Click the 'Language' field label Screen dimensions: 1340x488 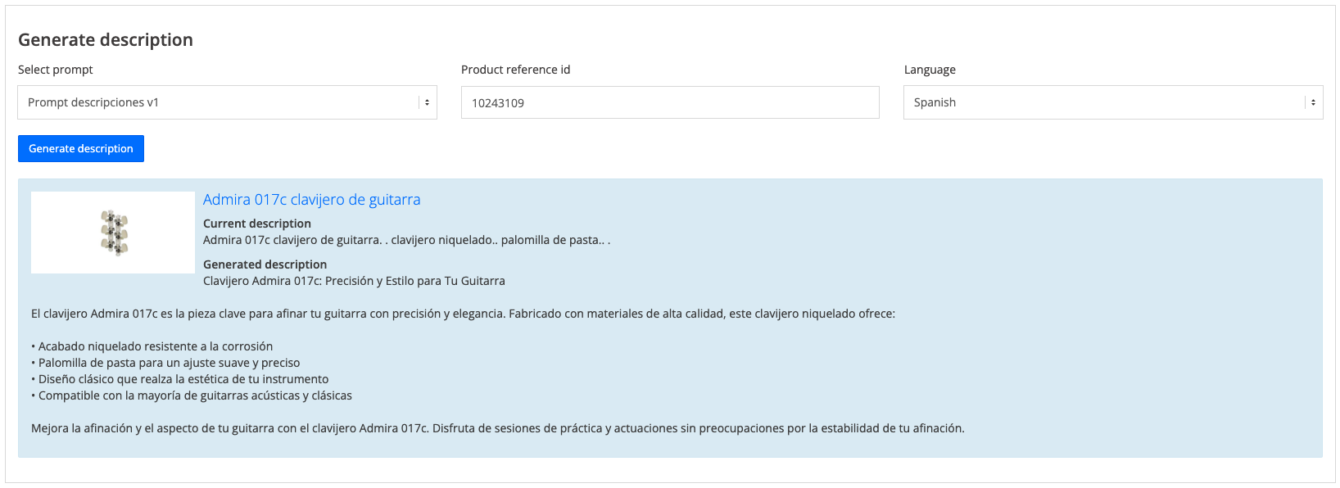(930, 70)
